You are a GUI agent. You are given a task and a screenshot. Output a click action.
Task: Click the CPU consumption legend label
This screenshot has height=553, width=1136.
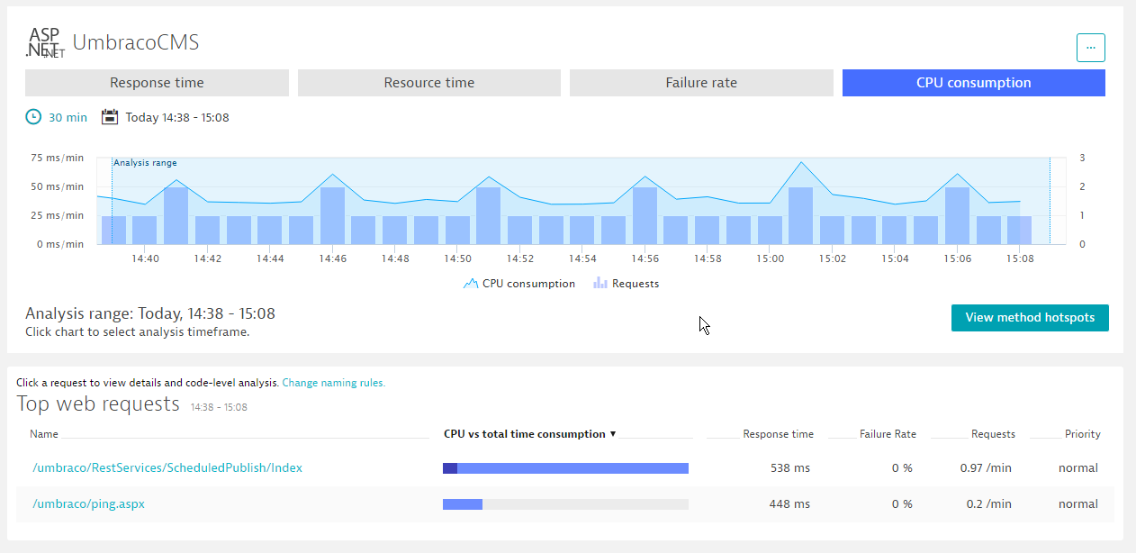[x=528, y=284]
